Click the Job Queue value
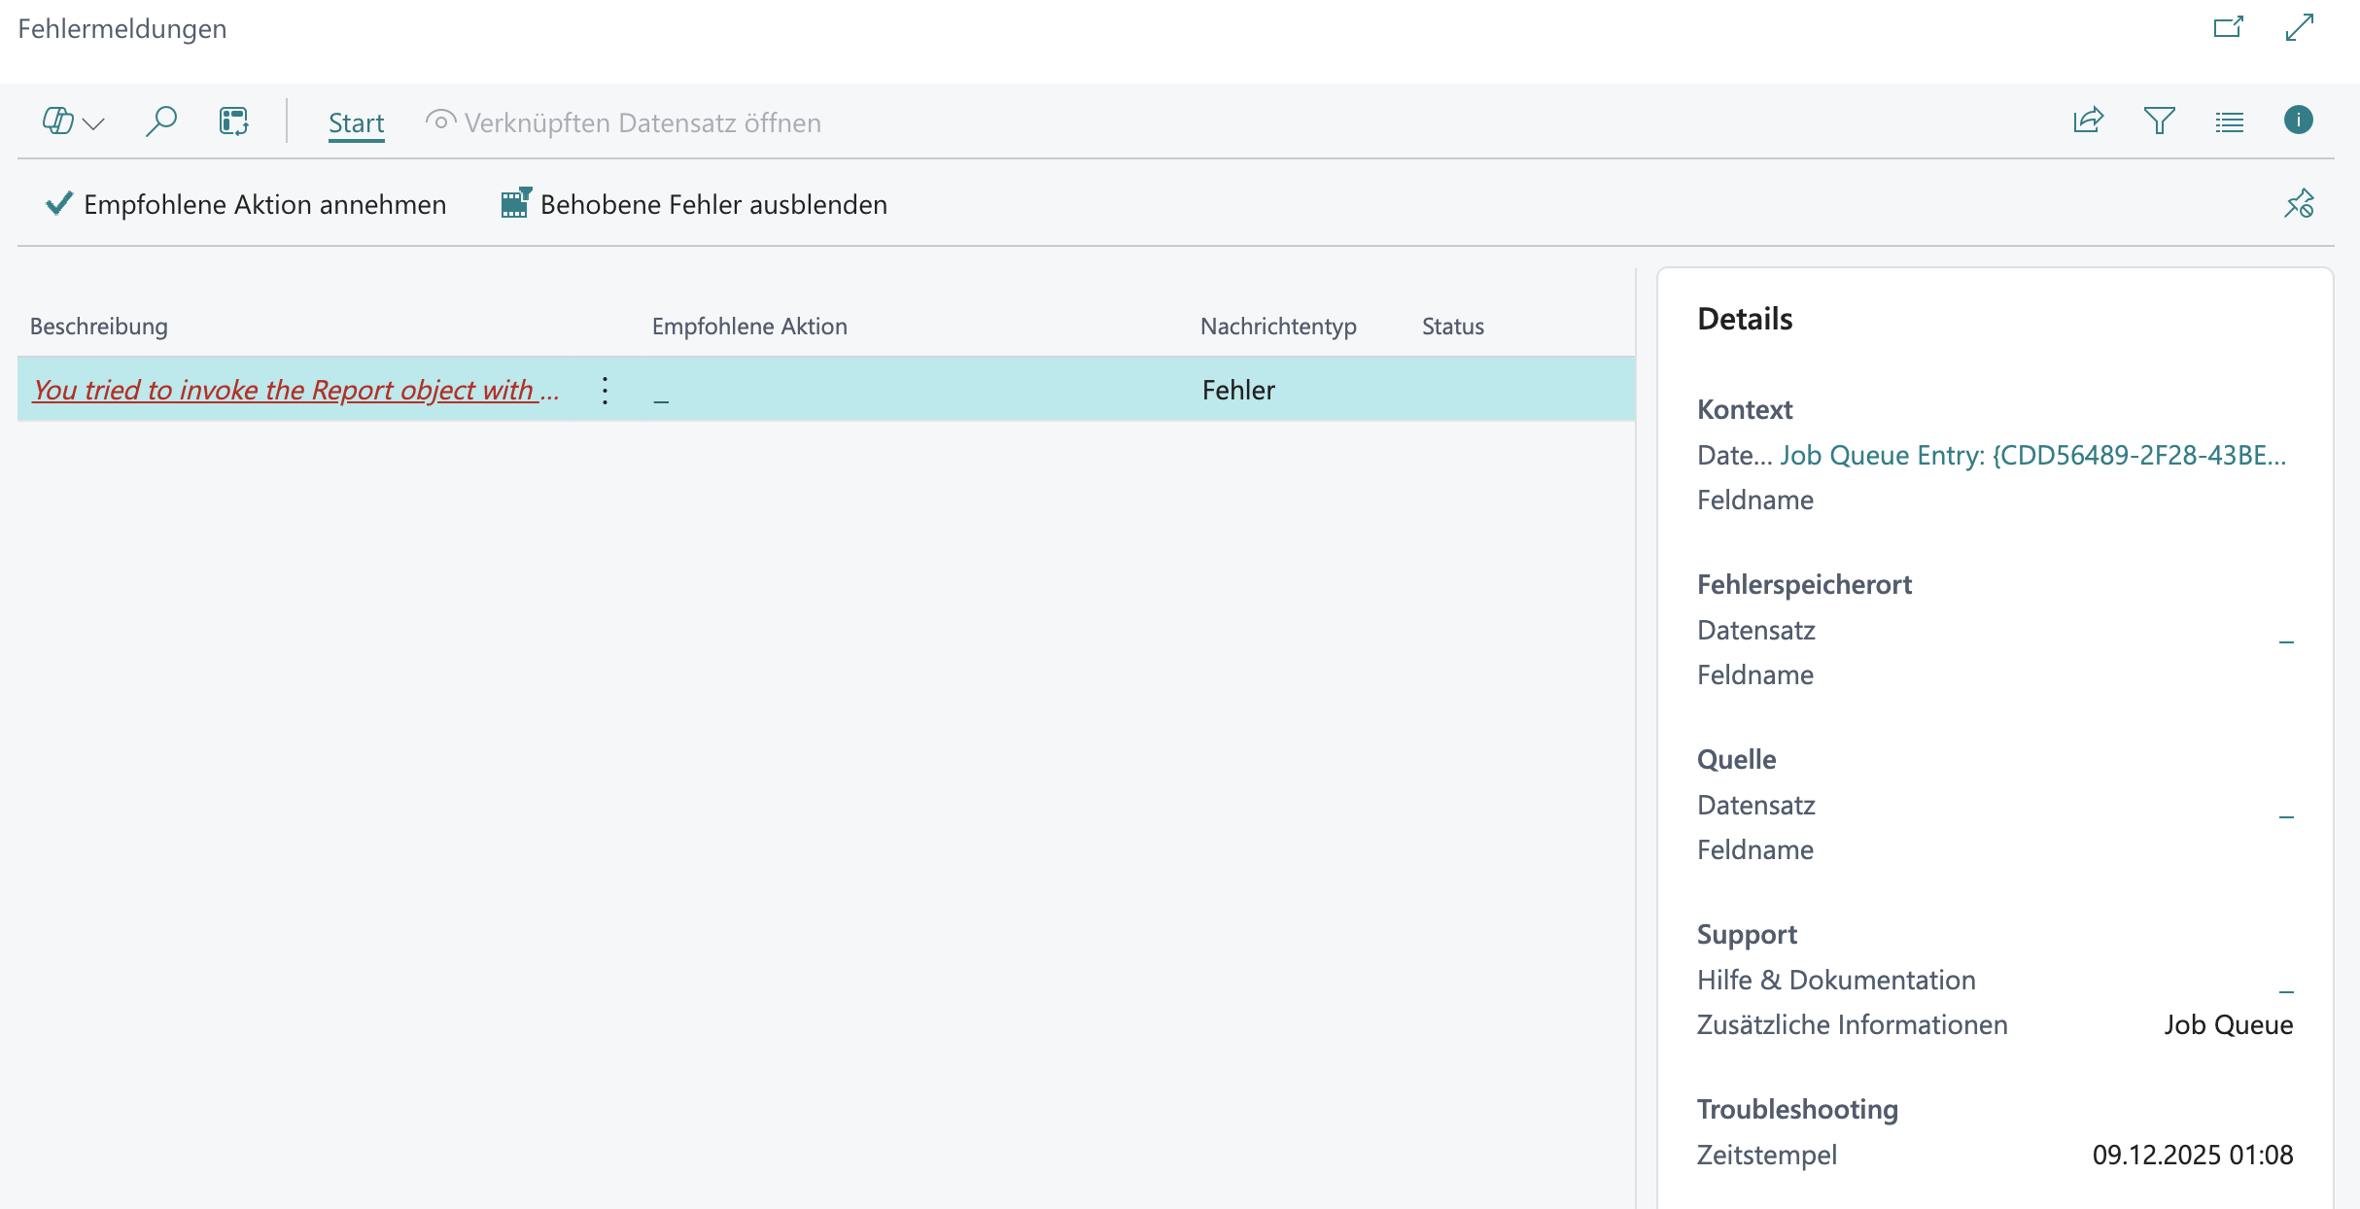The width and height of the screenshot is (2360, 1209). 2229,1024
